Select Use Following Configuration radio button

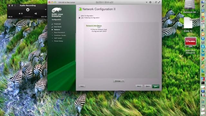tap(80, 18)
